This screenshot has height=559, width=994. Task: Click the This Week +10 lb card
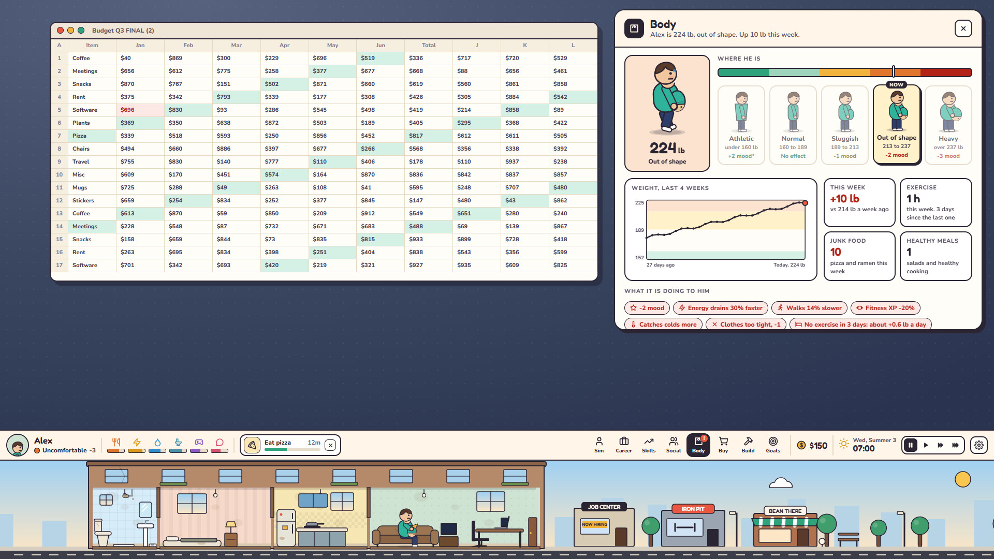click(859, 202)
